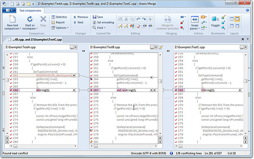Click the clear edit markers icon

(132, 26)
